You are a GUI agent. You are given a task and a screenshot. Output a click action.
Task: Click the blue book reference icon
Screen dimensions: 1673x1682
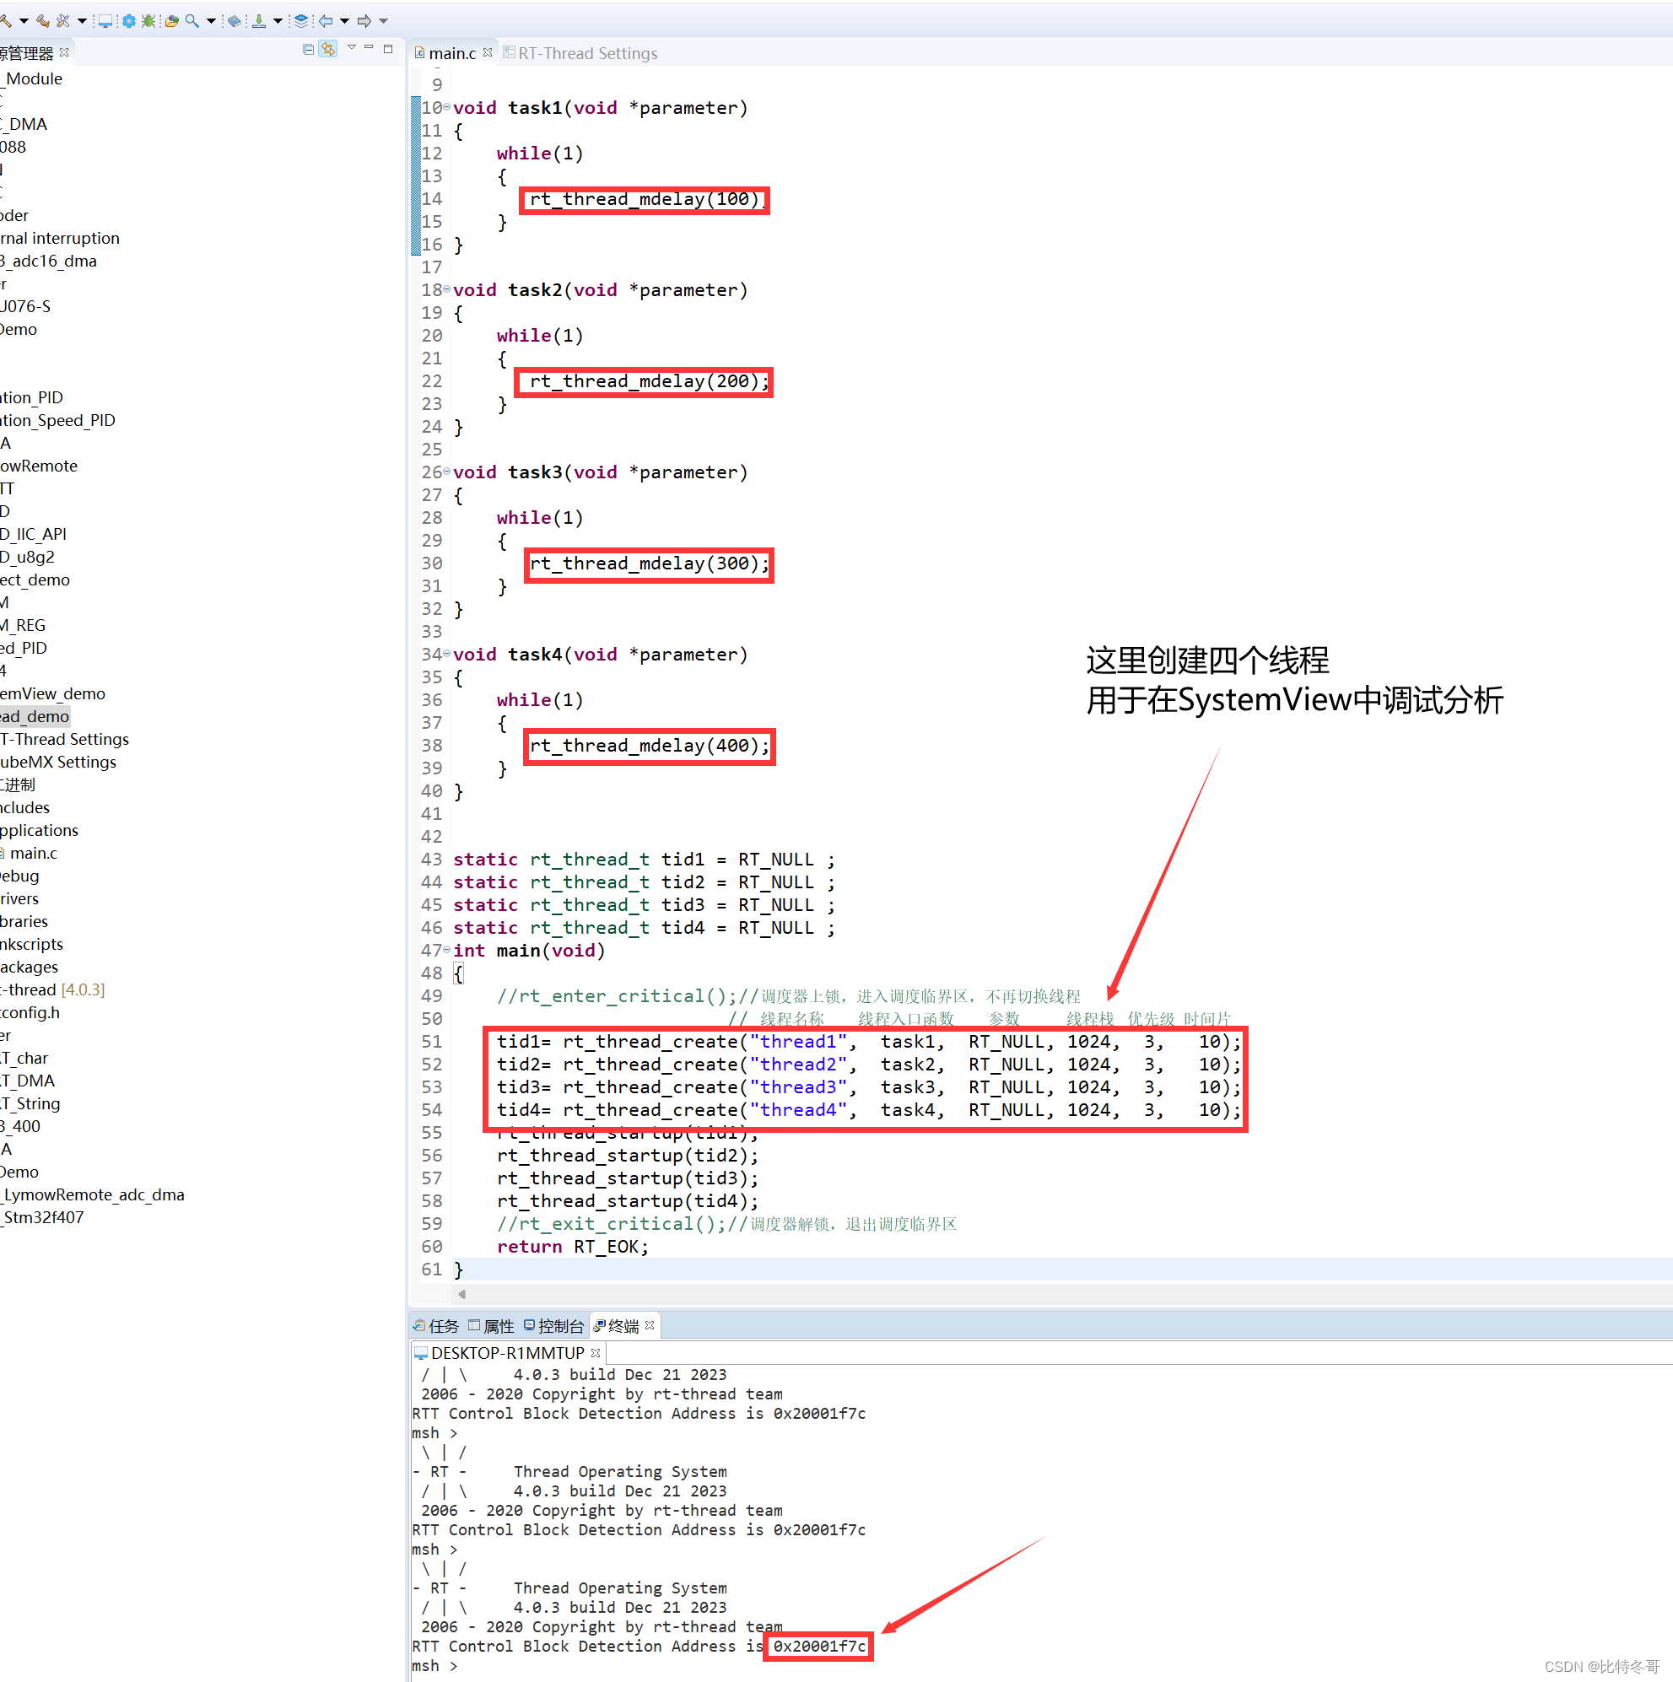click(x=235, y=21)
